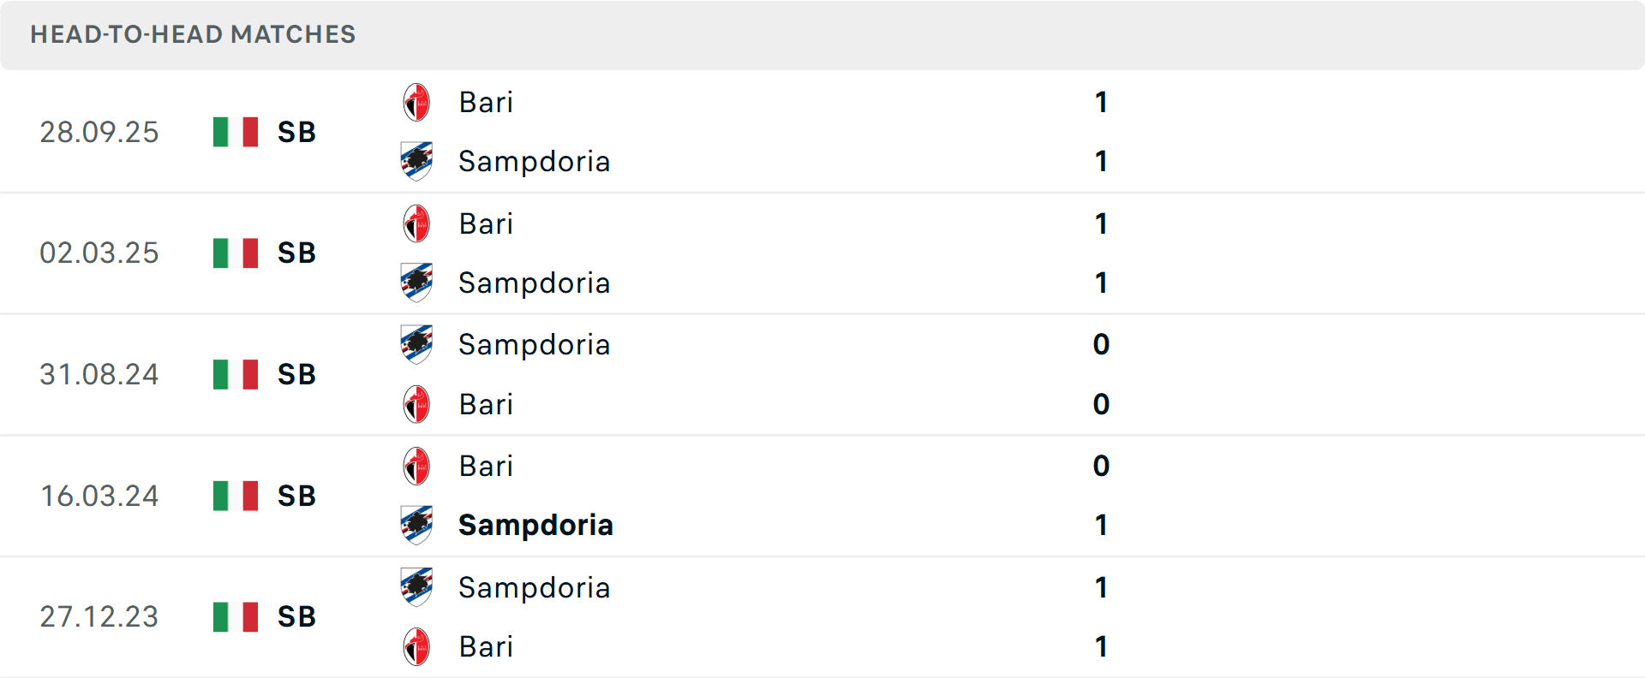Open the bolded Sampdoria name in 16.03.24 row

pyautogui.click(x=536, y=526)
